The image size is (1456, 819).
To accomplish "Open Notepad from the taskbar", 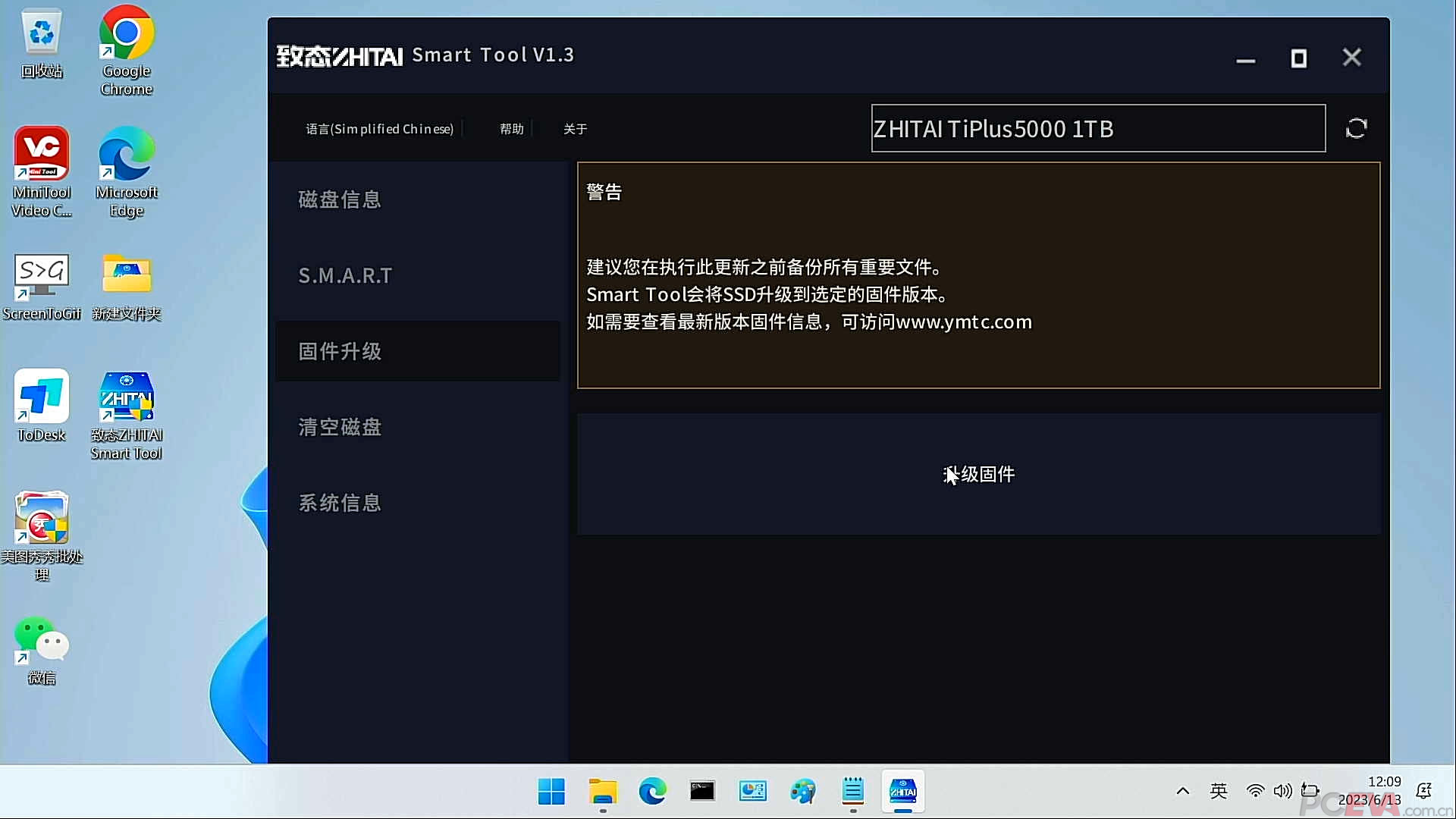I will (853, 791).
